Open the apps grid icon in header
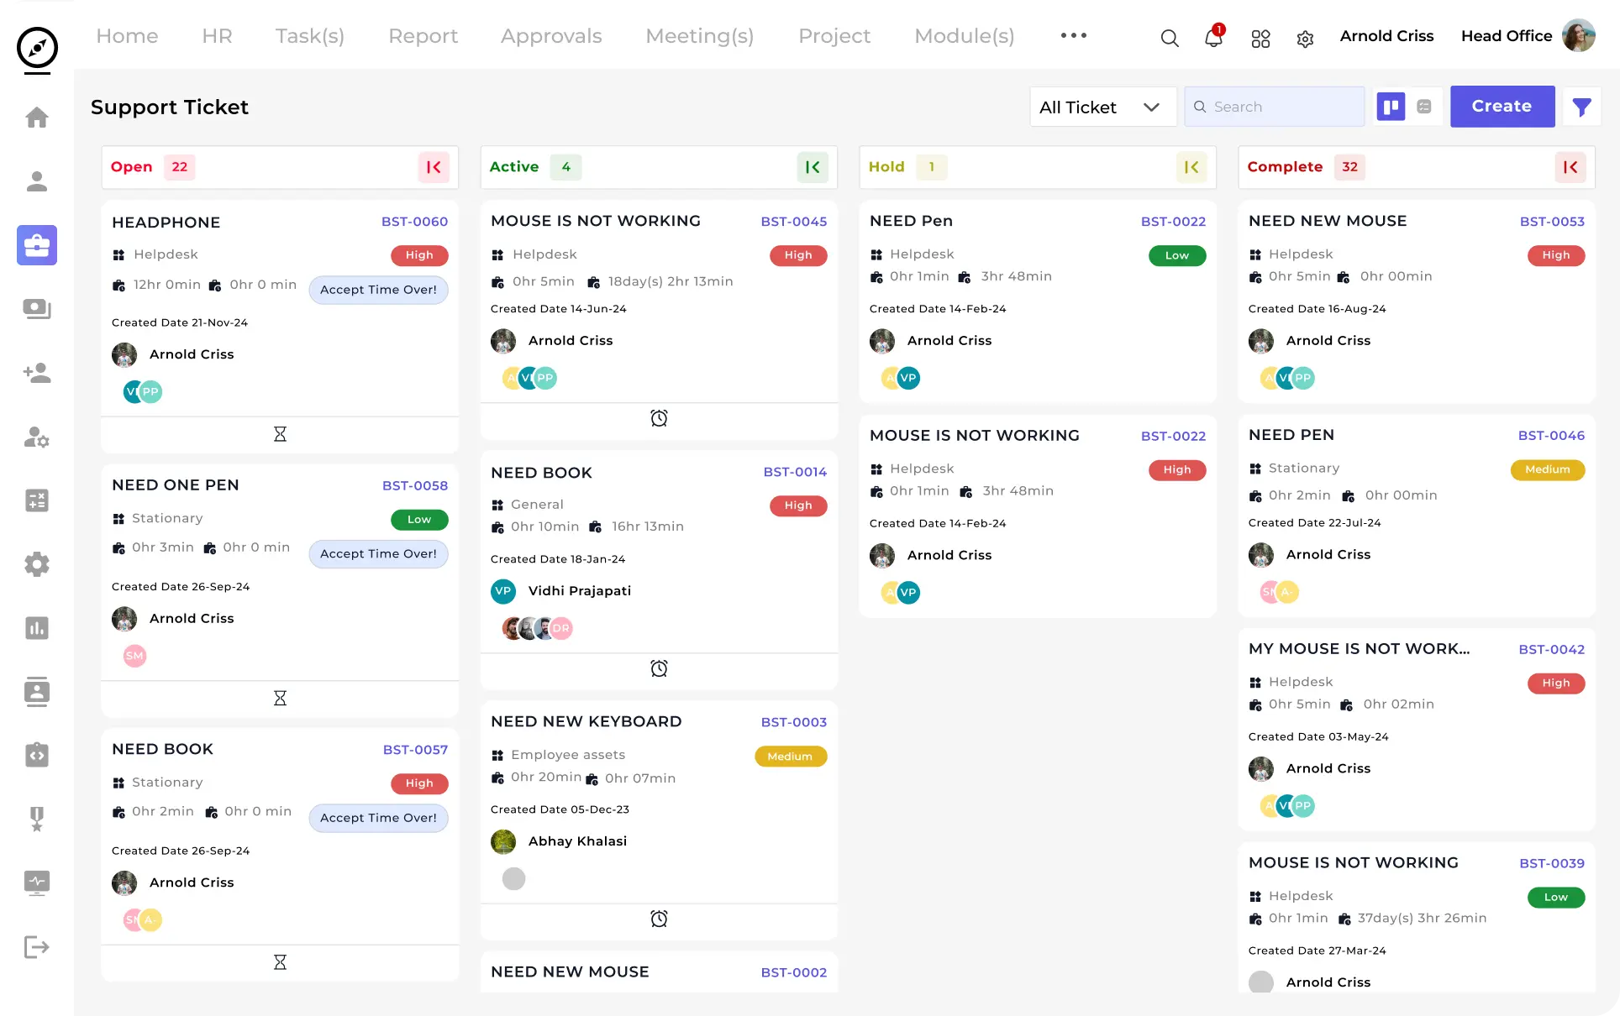Screen dimensions: 1620x1016 click(x=1260, y=39)
